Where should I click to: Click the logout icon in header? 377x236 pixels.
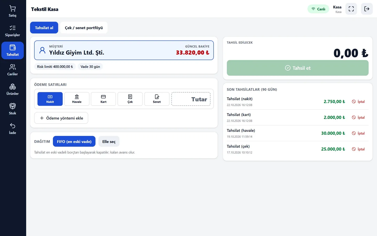[x=367, y=9]
